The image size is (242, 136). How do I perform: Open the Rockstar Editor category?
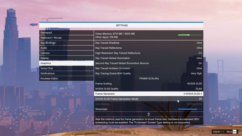tap(66, 79)
